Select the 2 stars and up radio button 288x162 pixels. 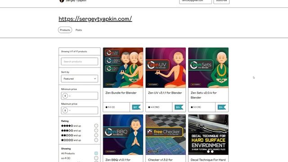(96, 135)
